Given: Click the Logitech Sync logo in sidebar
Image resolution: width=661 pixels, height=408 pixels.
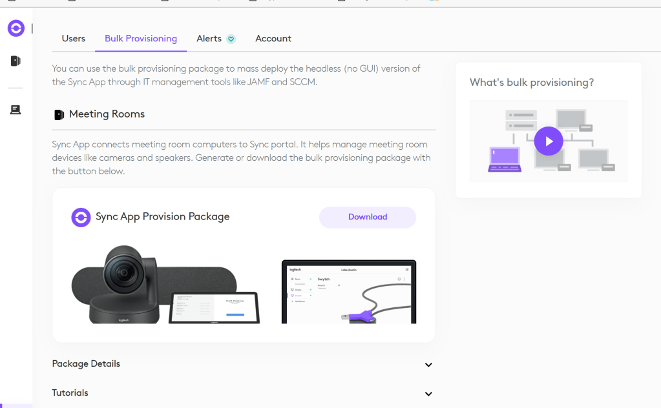Looking at the screenshot, I should coord(16,28).
